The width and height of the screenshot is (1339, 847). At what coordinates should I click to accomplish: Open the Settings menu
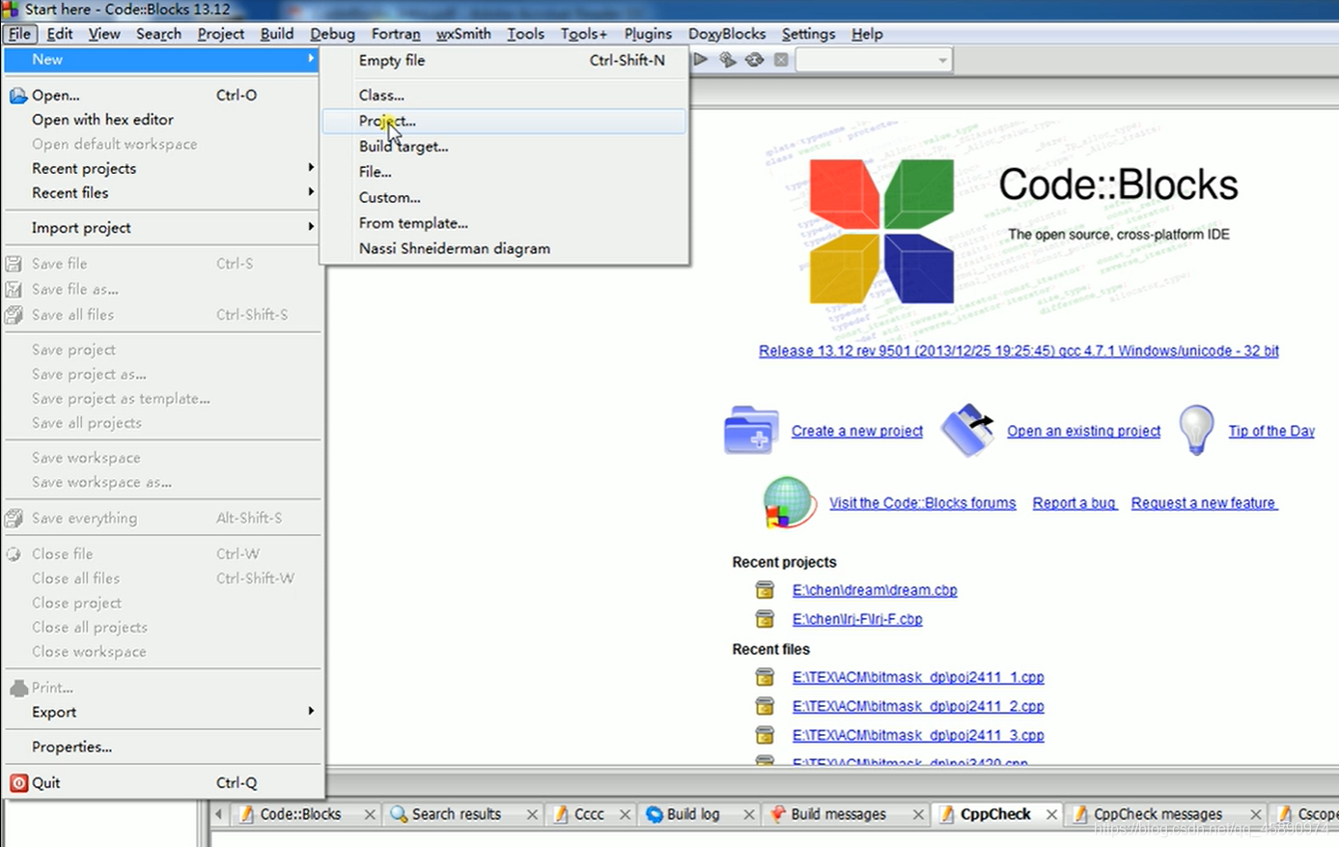click(x=808, y=34)
